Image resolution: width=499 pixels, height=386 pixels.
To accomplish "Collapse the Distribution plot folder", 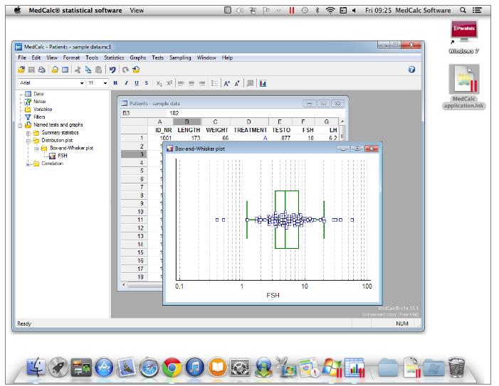I will tap(28, 141).
